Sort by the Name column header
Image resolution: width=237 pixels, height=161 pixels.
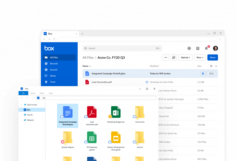tap(87, 66)
